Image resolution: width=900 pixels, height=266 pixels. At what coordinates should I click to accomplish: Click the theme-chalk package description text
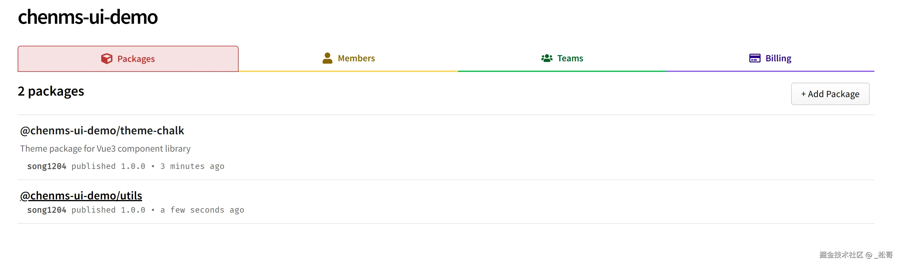coord(105,149)
